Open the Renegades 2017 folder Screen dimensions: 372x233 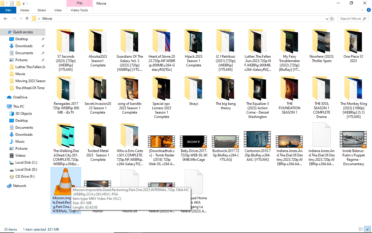66,95
